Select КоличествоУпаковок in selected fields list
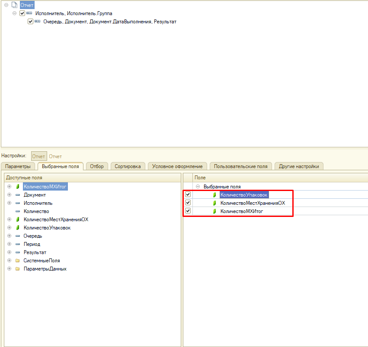This screenshot has width=368, height=347. point(244,195)
